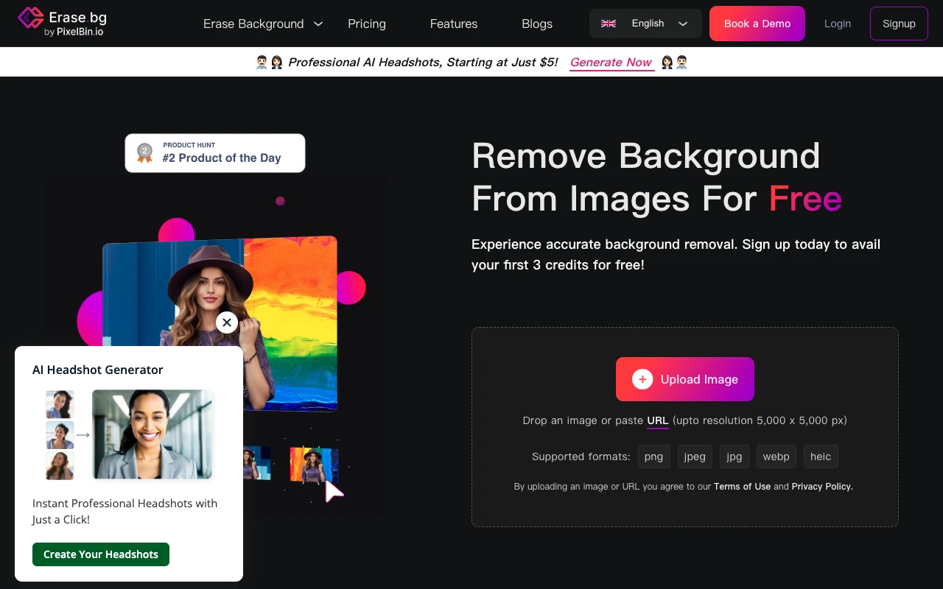Click the Login link
The width and height of the screenshot is (943, 589).
(x=838, y=24)
